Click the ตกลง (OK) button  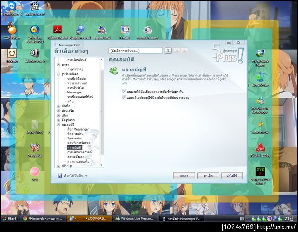coord(184,176)
